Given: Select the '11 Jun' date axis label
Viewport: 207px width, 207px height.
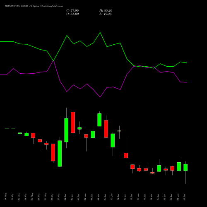Looking at the screenshot, I should [118, 197].
